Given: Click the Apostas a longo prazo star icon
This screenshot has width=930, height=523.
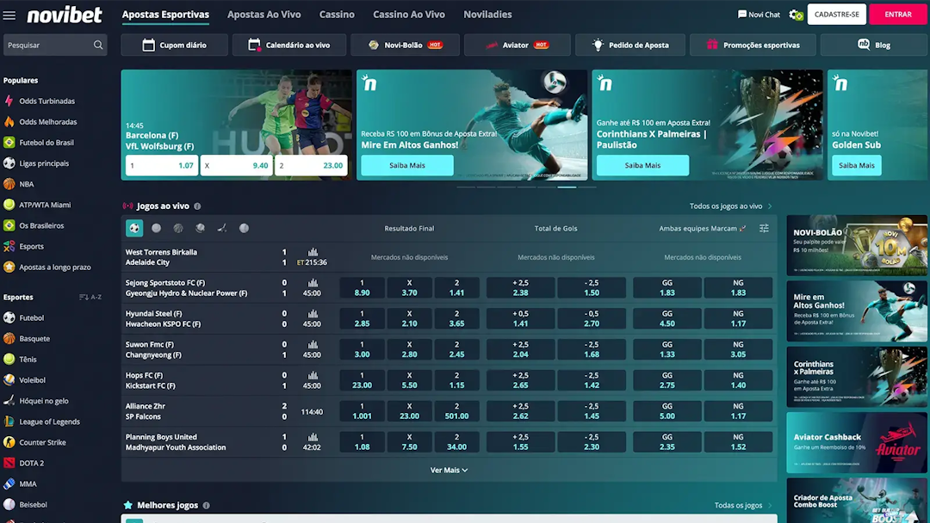Looking at the screenshot, I should (9, 268).
